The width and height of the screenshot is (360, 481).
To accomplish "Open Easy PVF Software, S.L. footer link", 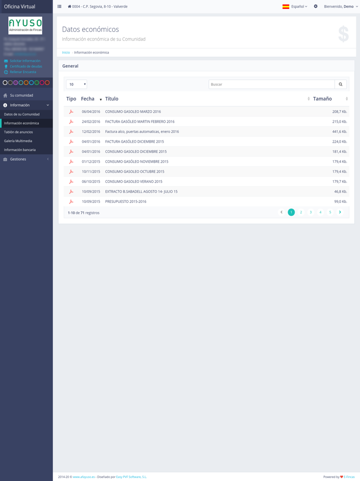I will [x=132, y=477].
